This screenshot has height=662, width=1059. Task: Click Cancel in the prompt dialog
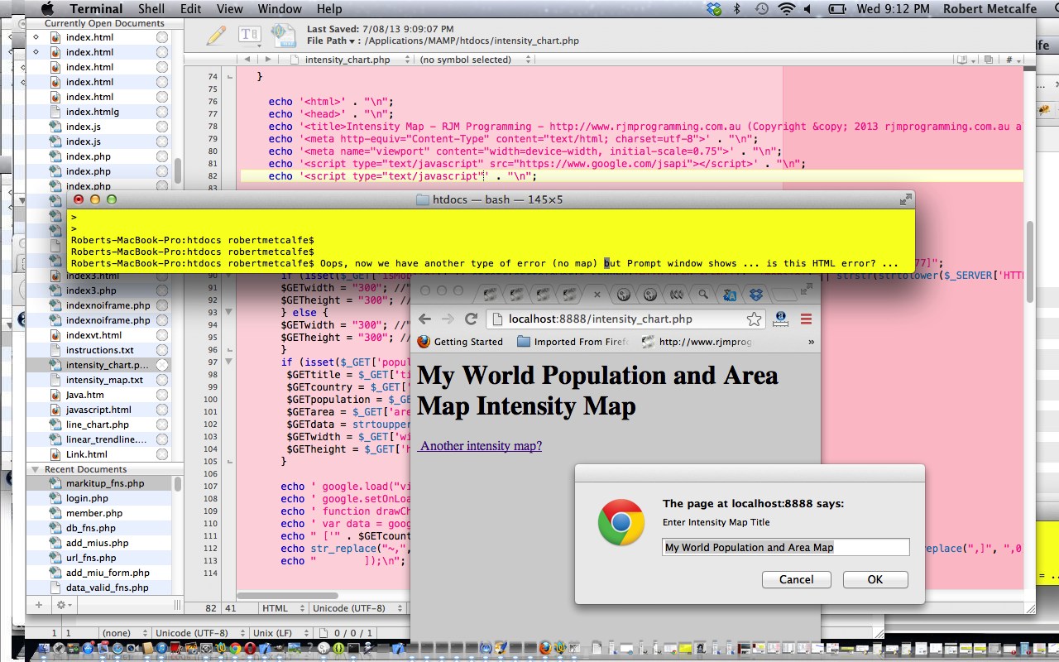[797, 579]
